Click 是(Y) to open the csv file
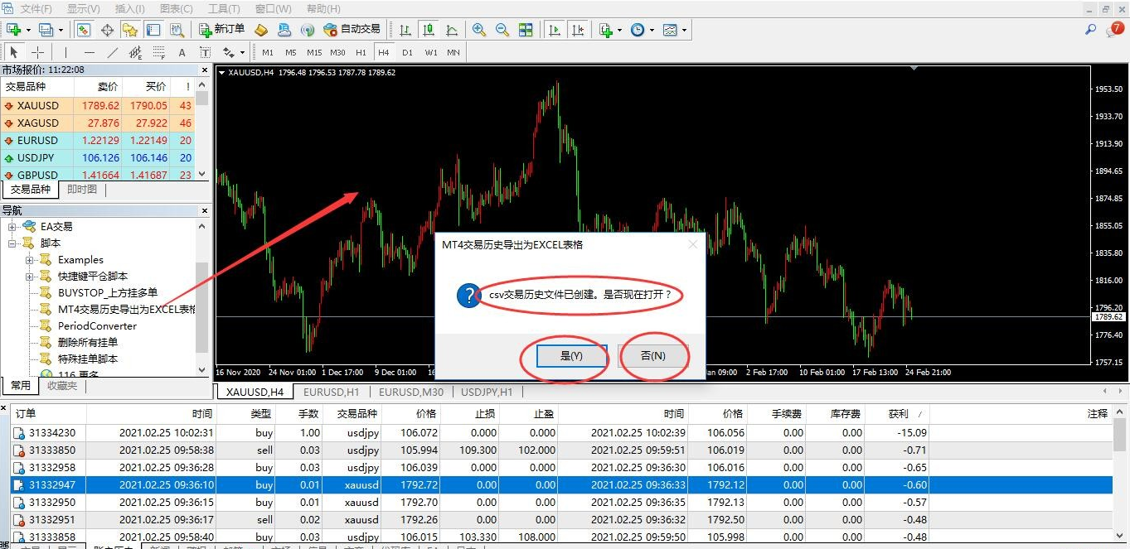Screen dimensions: 1130x549 pos(571,355)
